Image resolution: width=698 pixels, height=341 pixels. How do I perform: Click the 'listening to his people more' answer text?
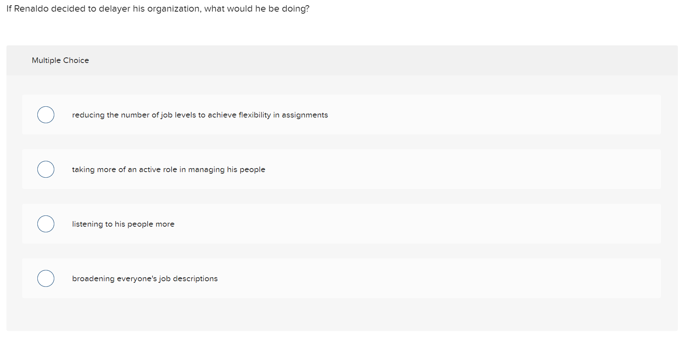[123, 224]
